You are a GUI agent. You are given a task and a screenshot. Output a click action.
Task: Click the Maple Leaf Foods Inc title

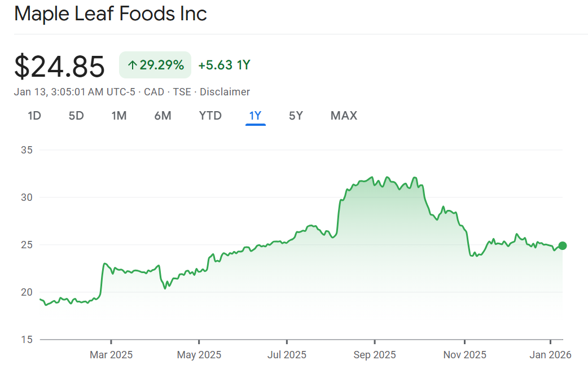pos(111,14)
